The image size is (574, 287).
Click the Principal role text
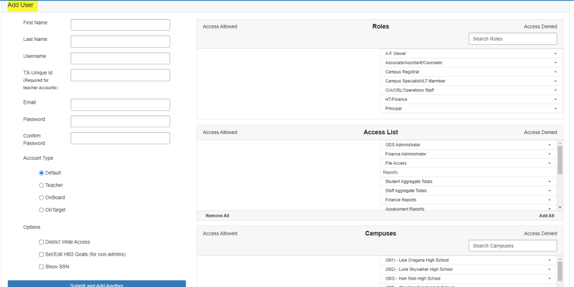[x=393, y=108]
